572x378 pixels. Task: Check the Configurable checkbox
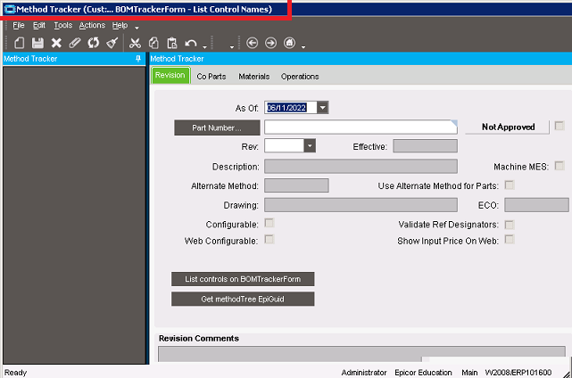269,223
